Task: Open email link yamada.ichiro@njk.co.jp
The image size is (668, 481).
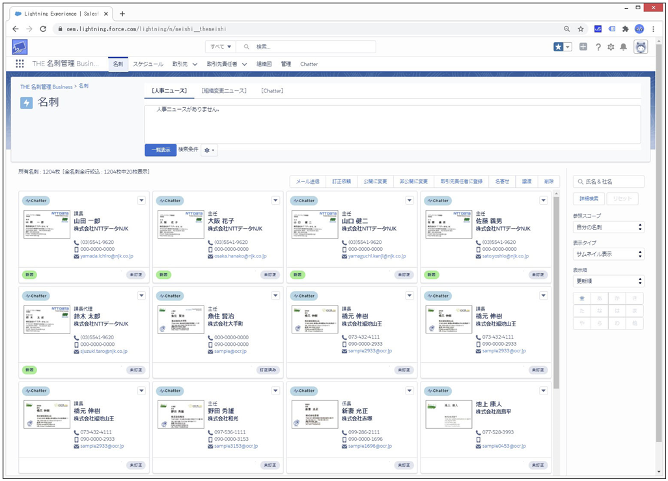Action: (x=107, y=257)
